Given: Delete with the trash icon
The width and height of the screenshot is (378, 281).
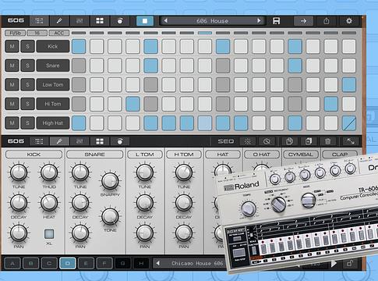Looking at the screenshot, I should (x=328, y=141).
